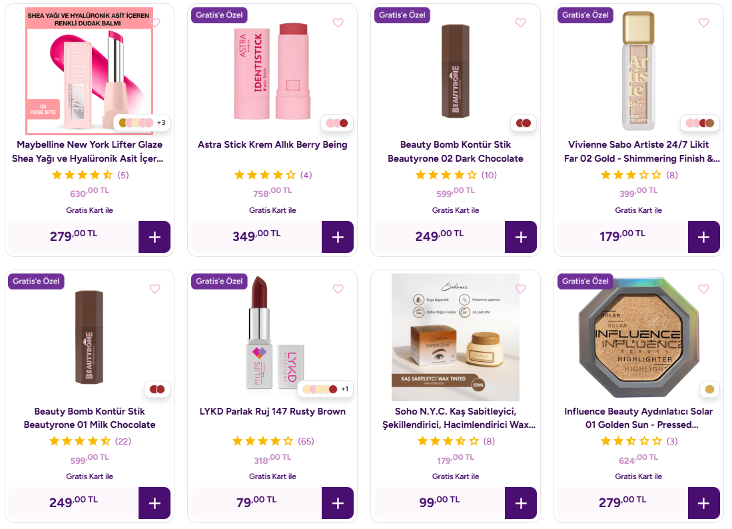Open Beauty Bomb Kontür Stik Dark Chocolate title
The height and width of the screenshot is (529, 732).
point(456,152)
